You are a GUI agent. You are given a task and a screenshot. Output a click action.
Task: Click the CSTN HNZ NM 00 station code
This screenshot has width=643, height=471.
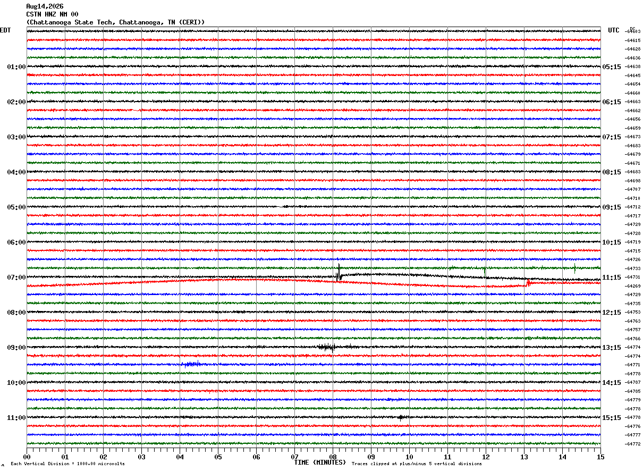pyautogui.click(x=52, y=14)
